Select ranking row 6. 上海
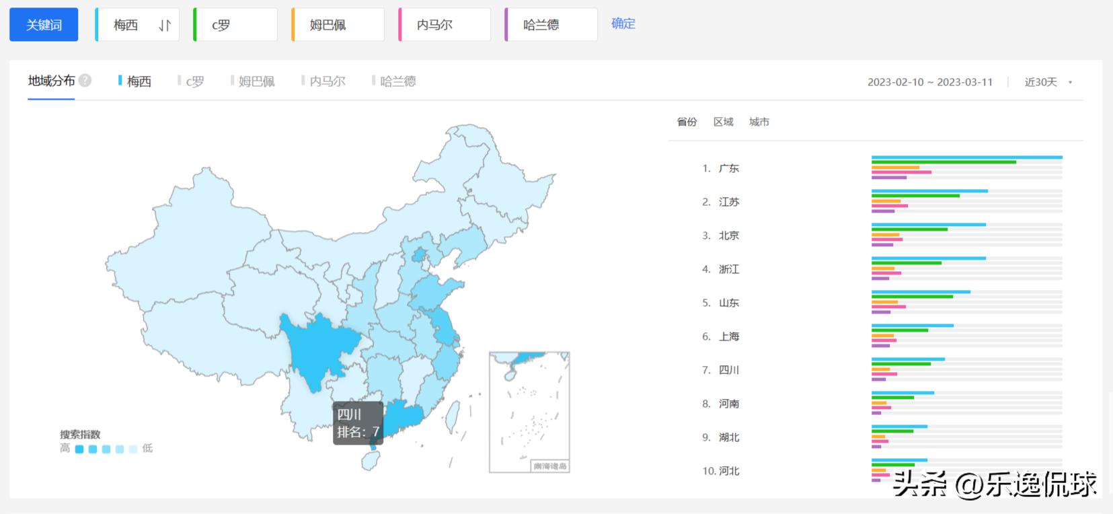 click(x=881, y=336)
